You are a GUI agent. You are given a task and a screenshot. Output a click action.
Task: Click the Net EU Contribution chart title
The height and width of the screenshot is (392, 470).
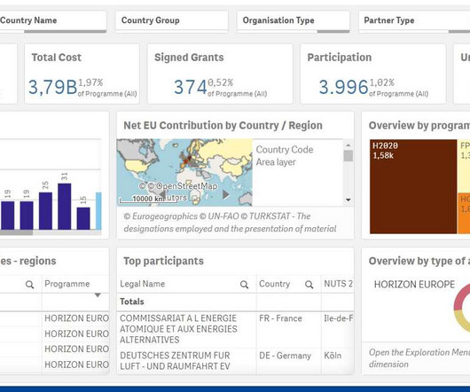[223, 125]
